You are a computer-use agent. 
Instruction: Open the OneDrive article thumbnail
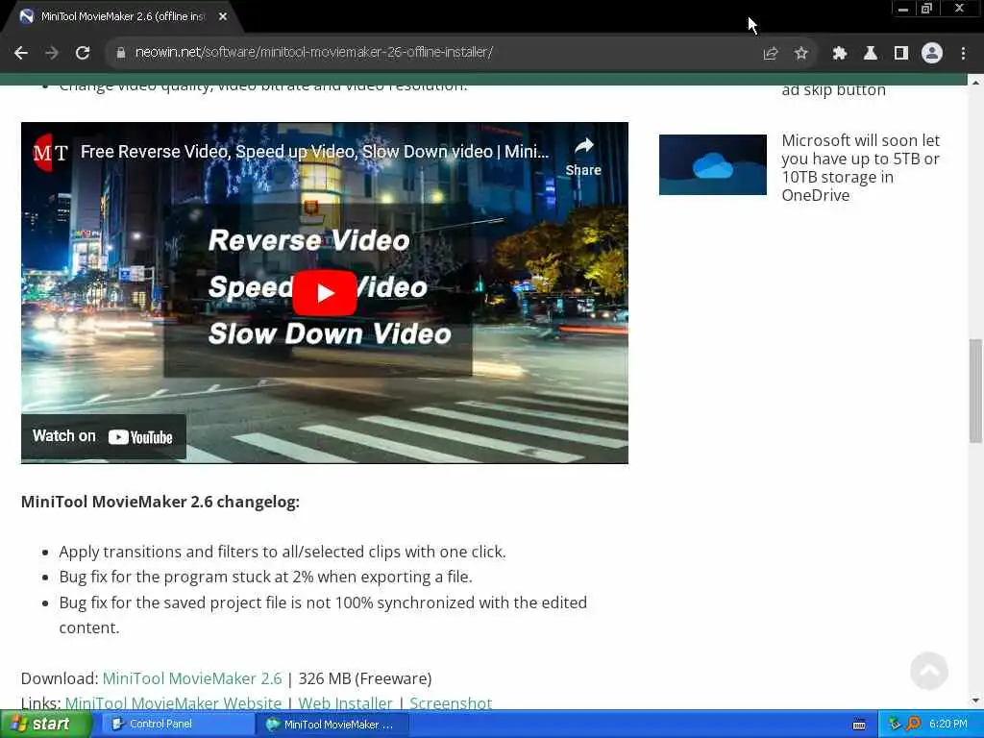(x=713, y=164)
